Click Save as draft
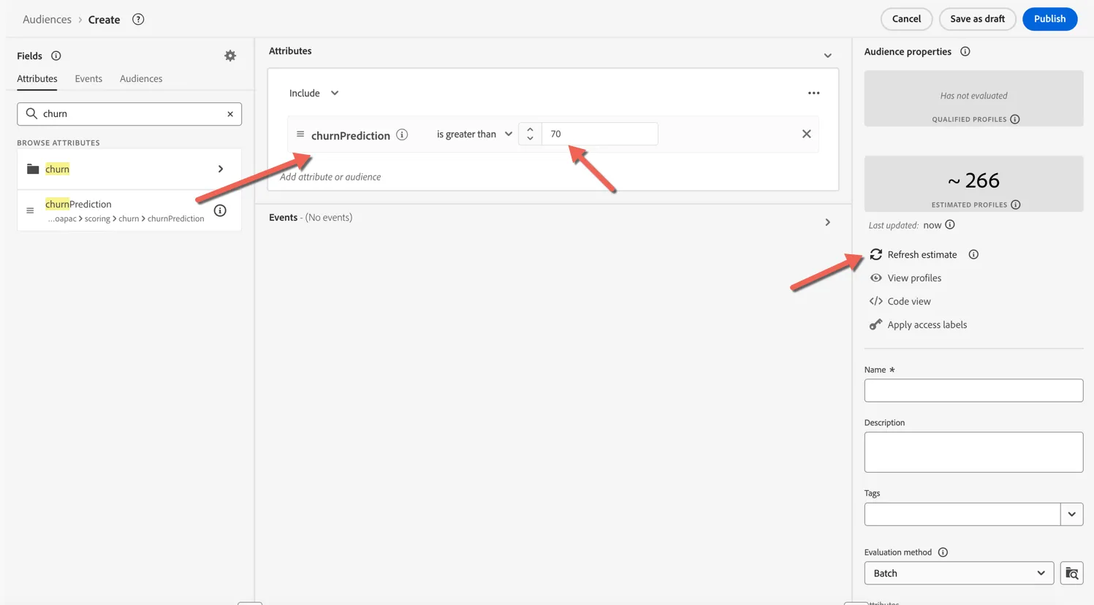 977,19
